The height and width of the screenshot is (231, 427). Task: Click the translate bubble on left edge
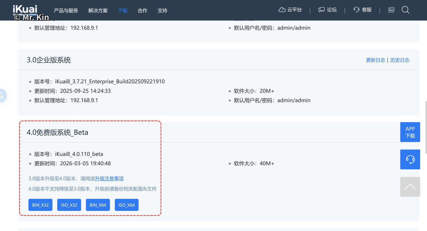tap(2, 96)
